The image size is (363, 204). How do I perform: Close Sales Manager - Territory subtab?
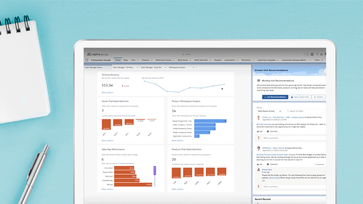[x=137, y=68]
